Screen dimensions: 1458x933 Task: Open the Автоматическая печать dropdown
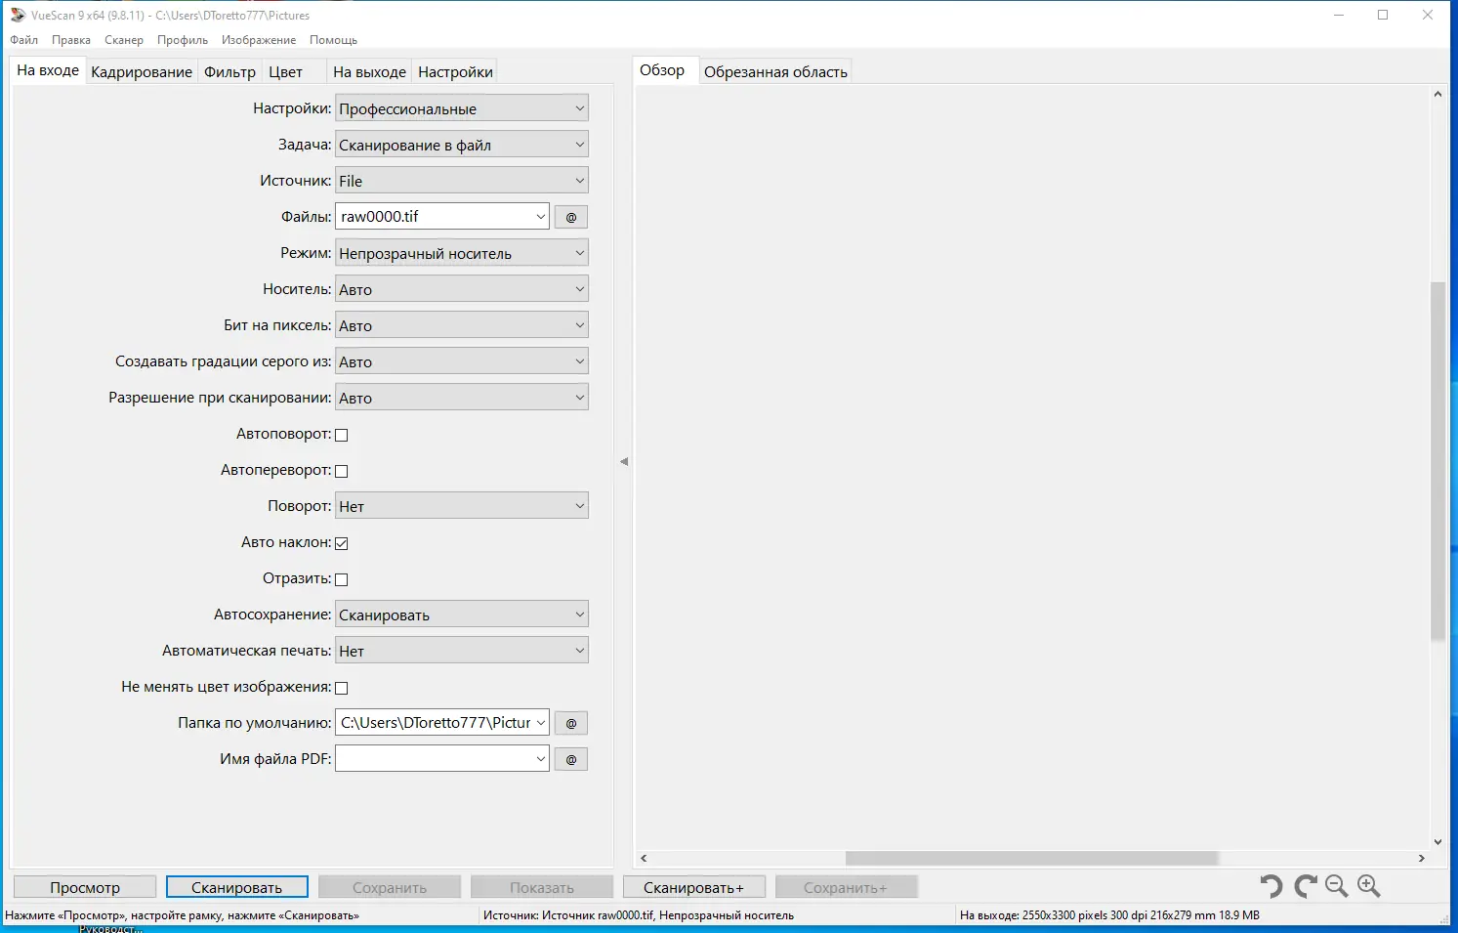click(x=462, y=651)
